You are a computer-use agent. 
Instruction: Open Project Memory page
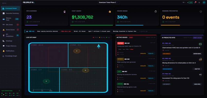point(11,46)
